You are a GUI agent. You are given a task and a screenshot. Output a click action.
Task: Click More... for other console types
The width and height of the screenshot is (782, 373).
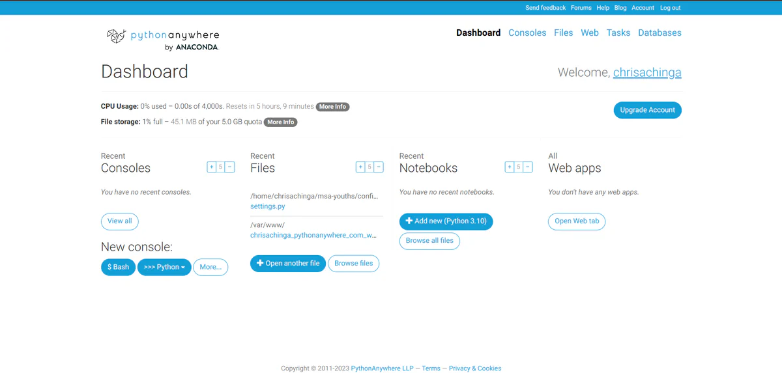(x=210, y=267)
